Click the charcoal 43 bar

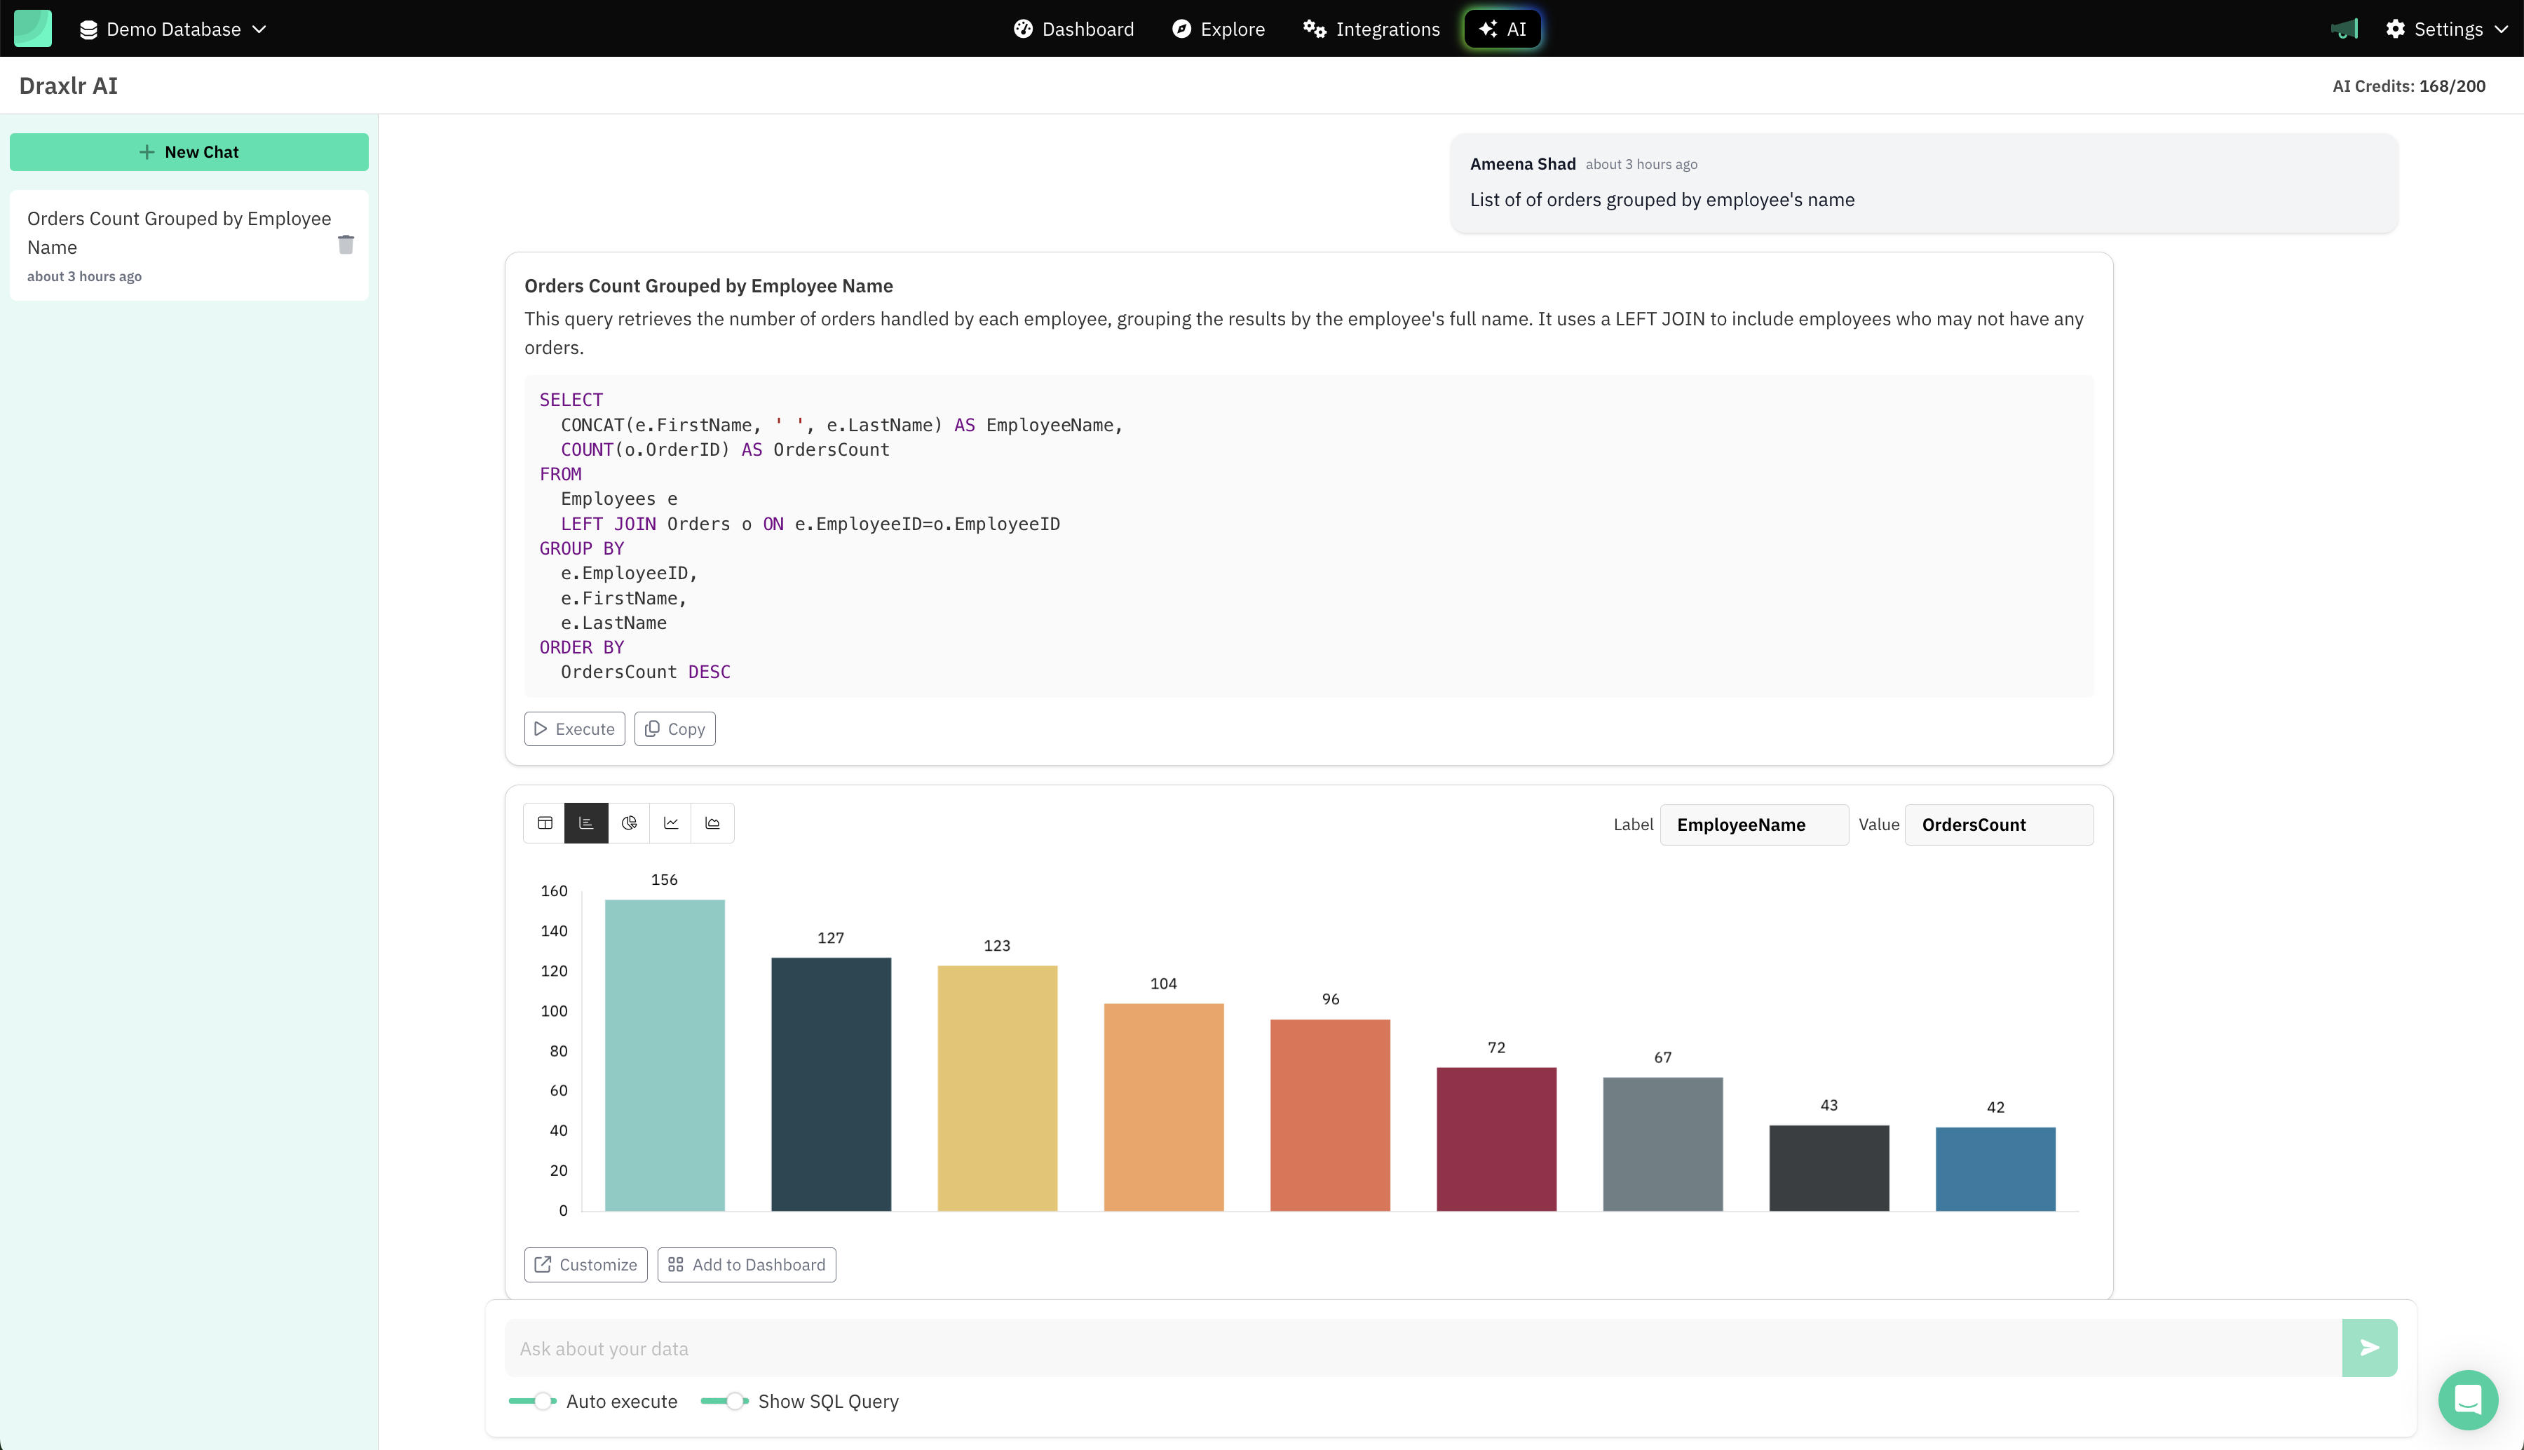[1829, 1167]
